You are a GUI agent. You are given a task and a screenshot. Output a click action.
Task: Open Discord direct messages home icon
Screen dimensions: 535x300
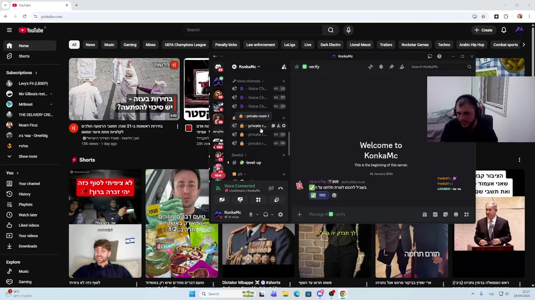pos(218,67)
